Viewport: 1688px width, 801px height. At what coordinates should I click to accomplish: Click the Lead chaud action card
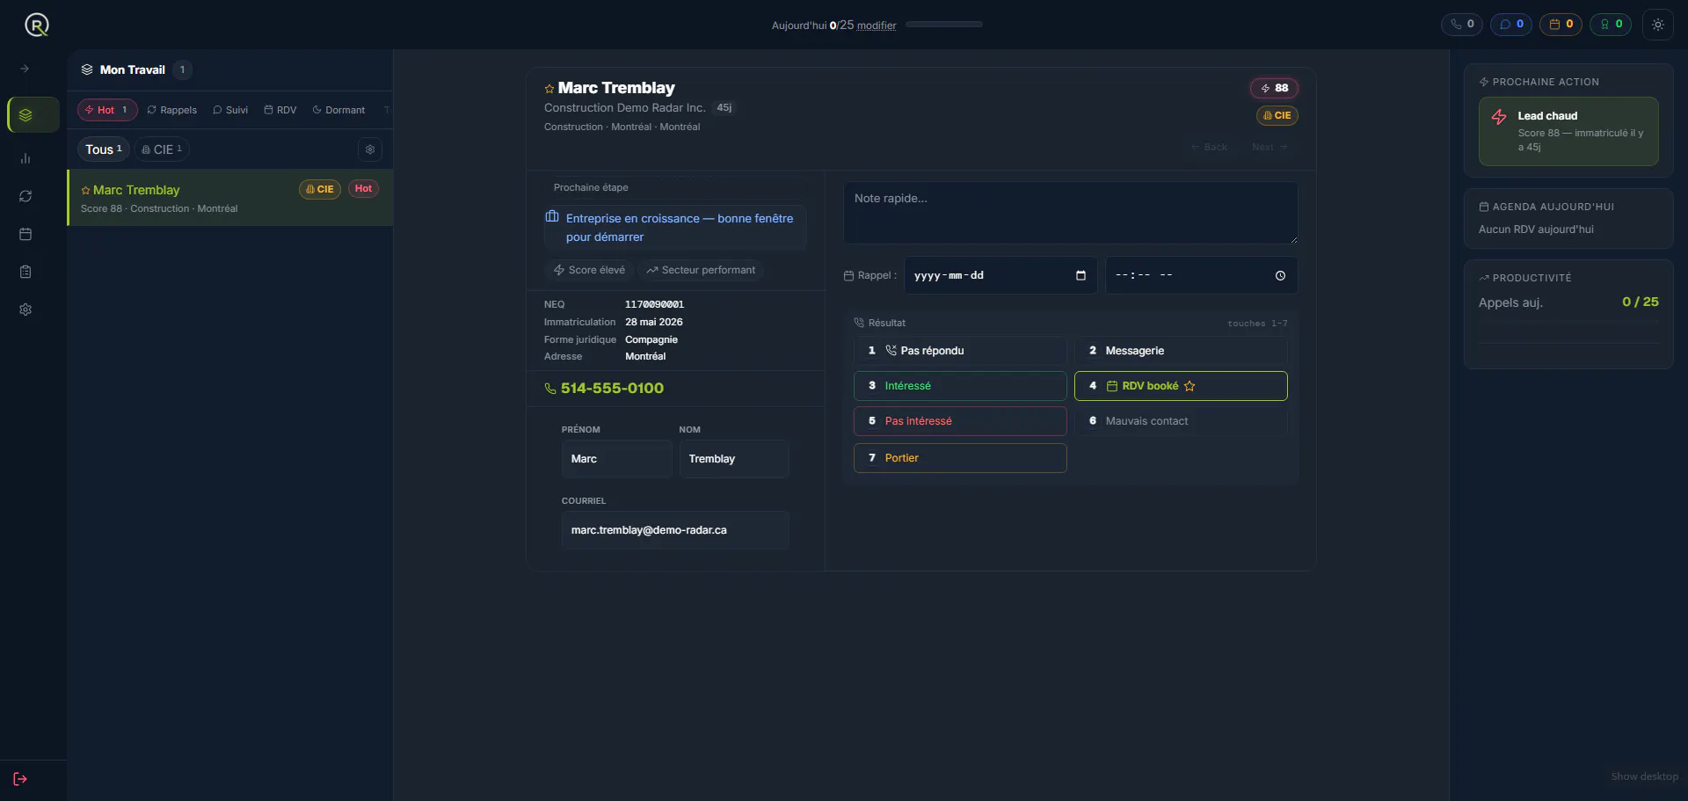[x=1568, y=131]
